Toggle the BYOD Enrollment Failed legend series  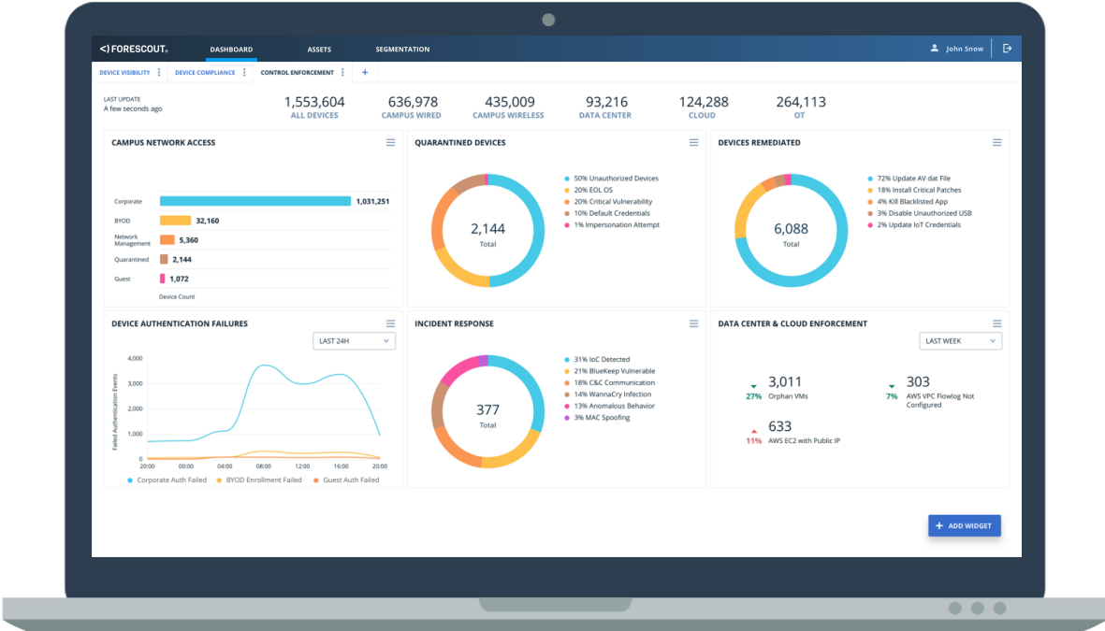(257, 480)
